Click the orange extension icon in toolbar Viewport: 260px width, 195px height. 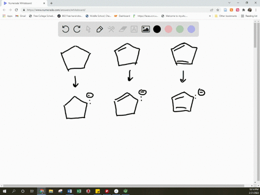click(231, 10)
